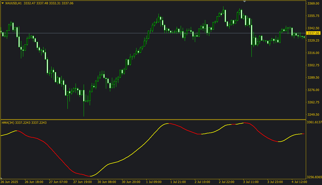Click the 3249.50 price scale value
Image resolution: width=322 pixels, height=185 pixels.
tap(313, 115)
